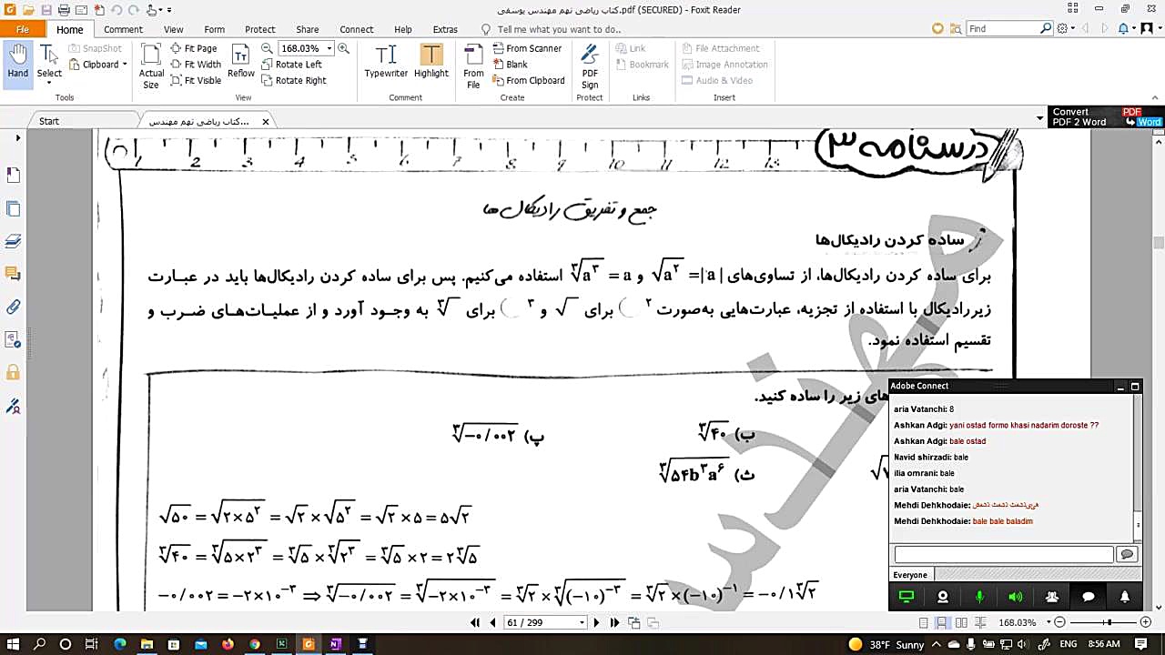Send the chat message in Adobe Connect
This screenshot has height=655, width=1165.
point(1127,555)
